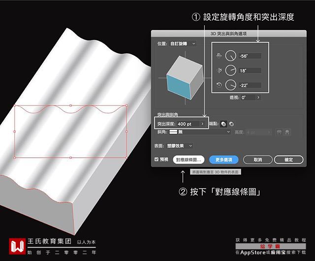Click the bevel extent out icon
The image size is (315, 261).
[279, 132]
